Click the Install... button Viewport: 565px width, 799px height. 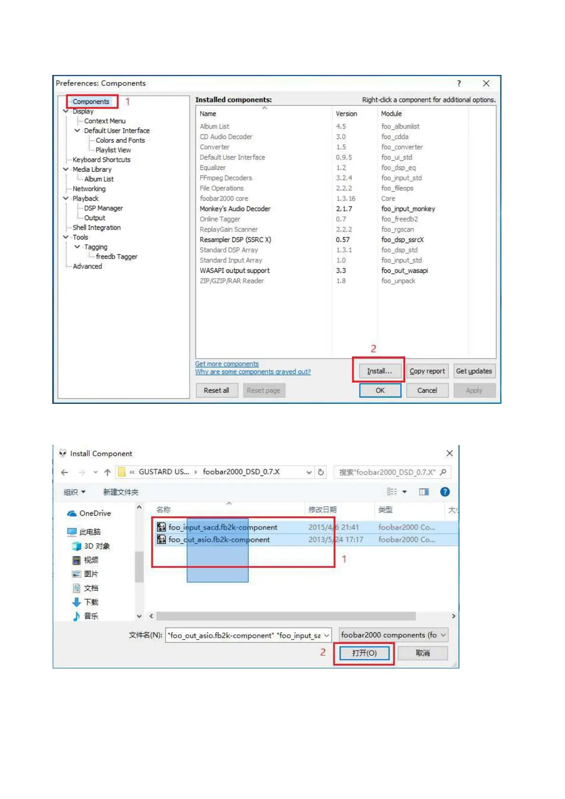pos(380,371)
